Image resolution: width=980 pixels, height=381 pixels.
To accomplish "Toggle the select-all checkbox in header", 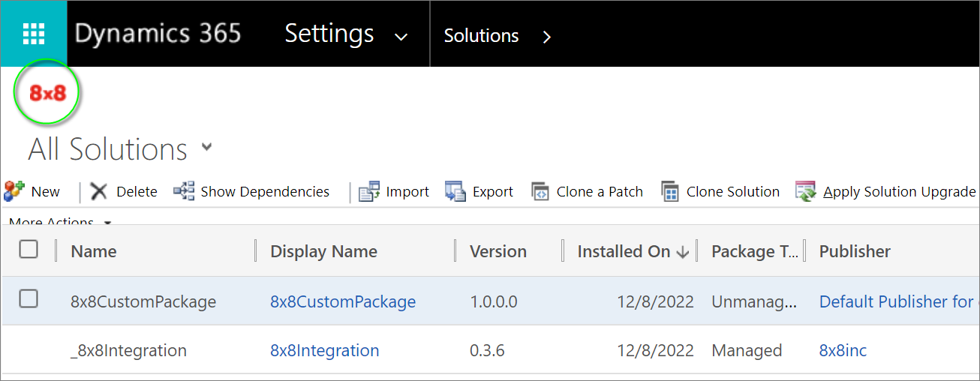I will [x=29, y=250].
